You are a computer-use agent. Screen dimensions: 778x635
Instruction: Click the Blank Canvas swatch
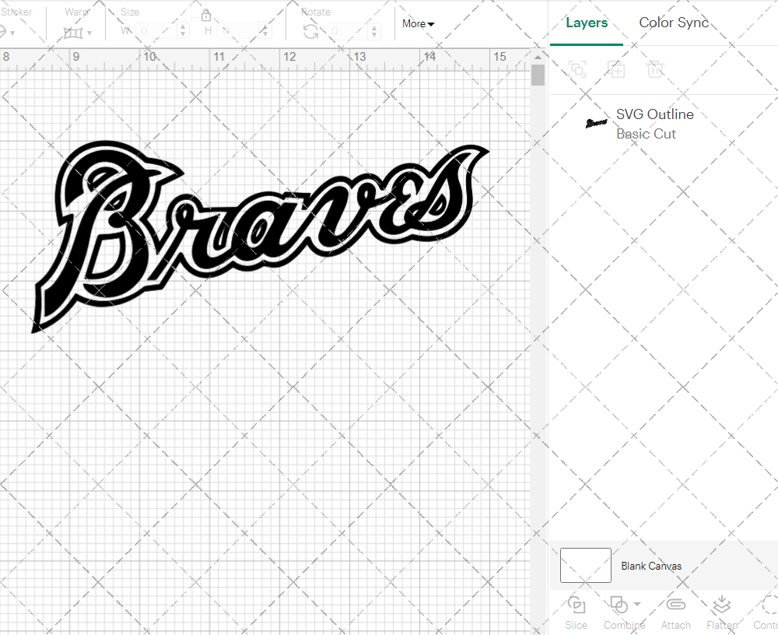click(585, 565)
